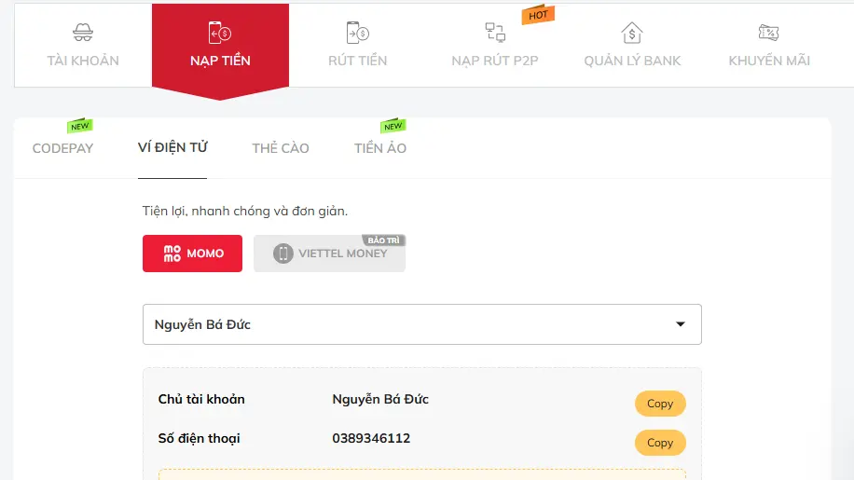Open the QUẢN LÝ BANK label
This screenshot has width=854, height=480.
click(x=632, y=61)
